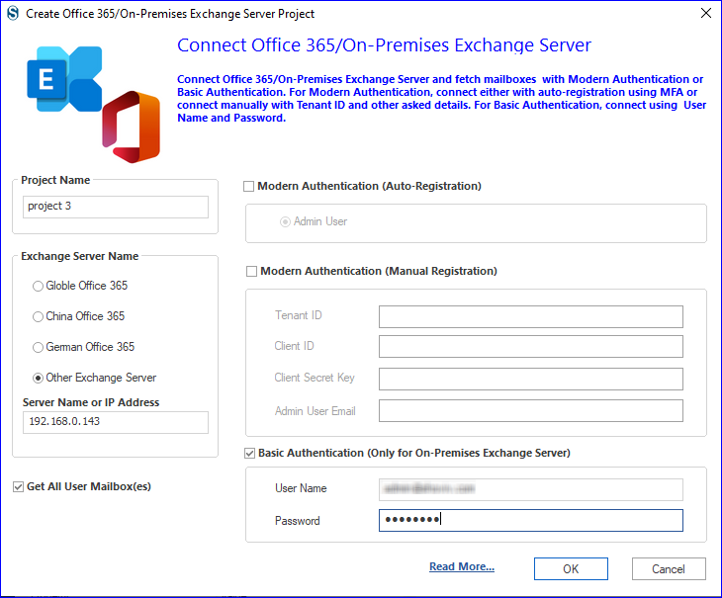Viewport: 722px width, 598px height.
Task: Click the Project Name input field
Action: pyautogui.click(x=116, y=207)
